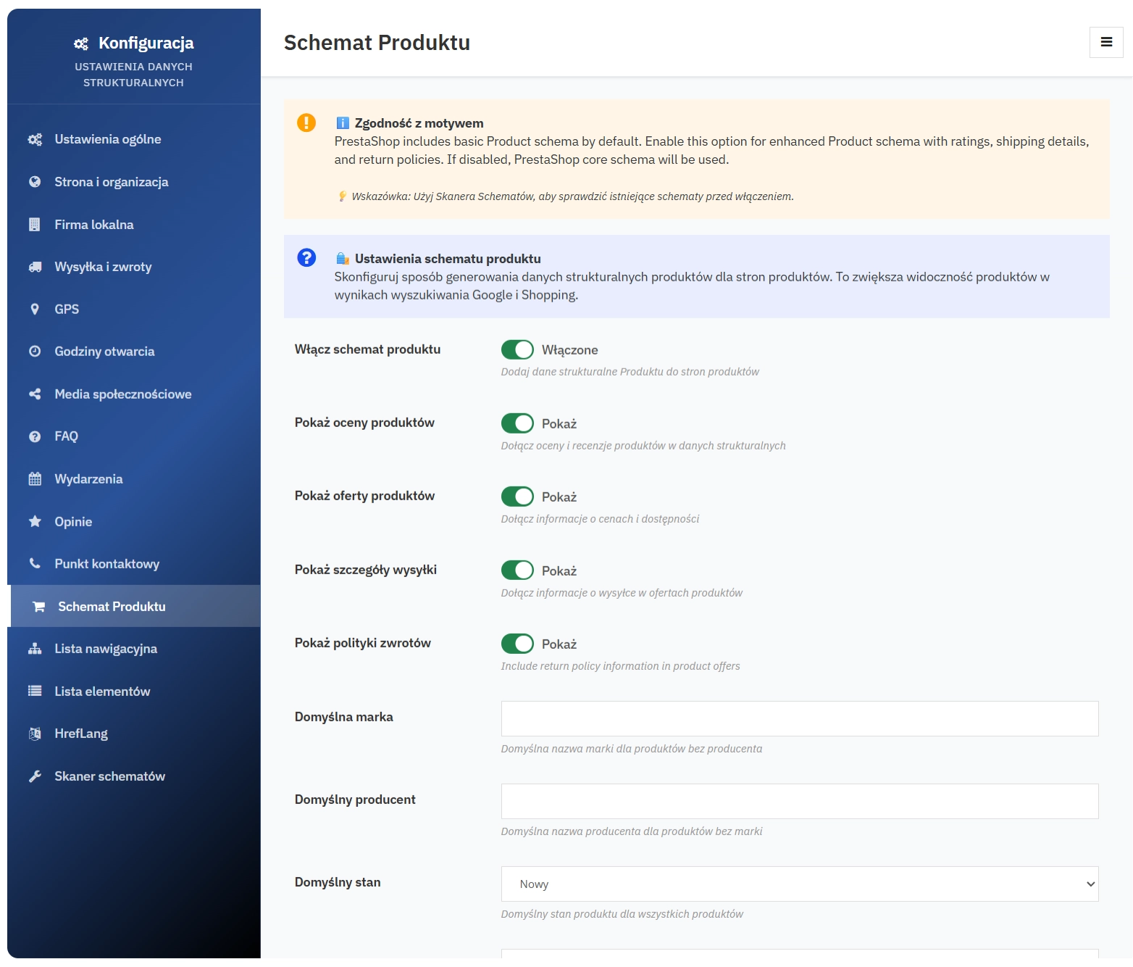Switch to the Lista nawigacyjna section
This screenshot has width=1133, height=967.
[106, 648]
